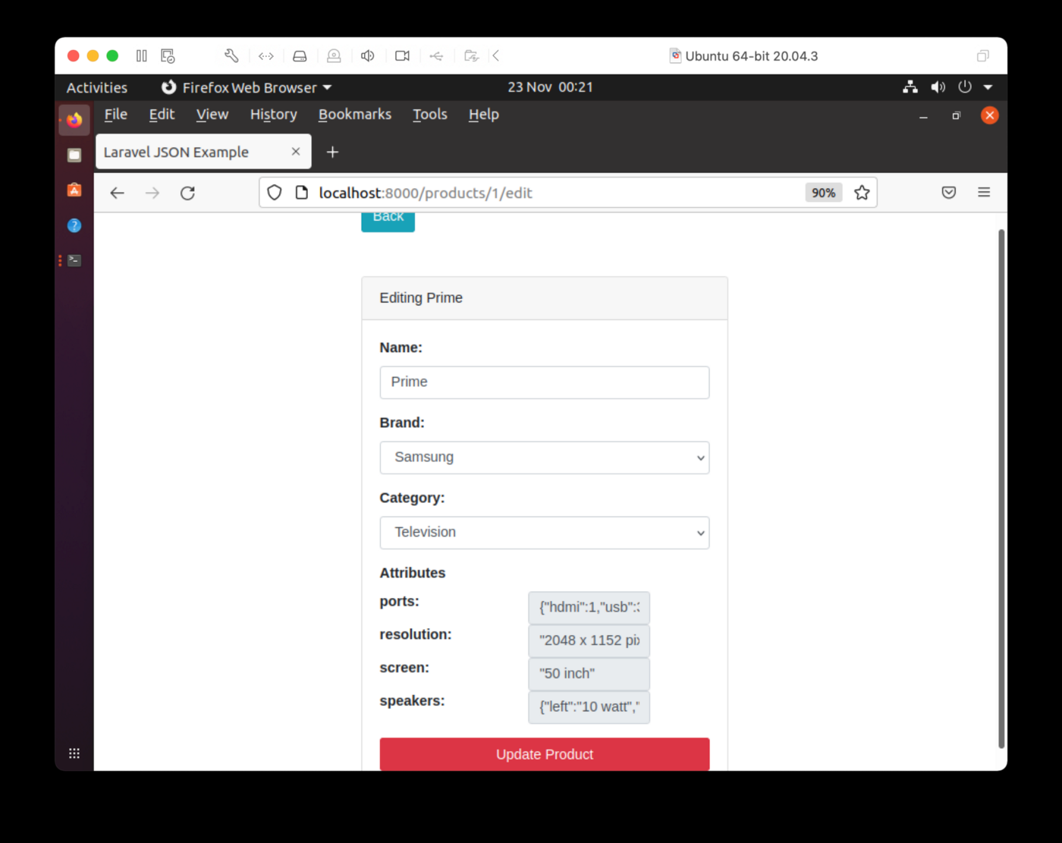Open the Tools menu
This screenshot has height=843, width=1062.
point(430,115)
